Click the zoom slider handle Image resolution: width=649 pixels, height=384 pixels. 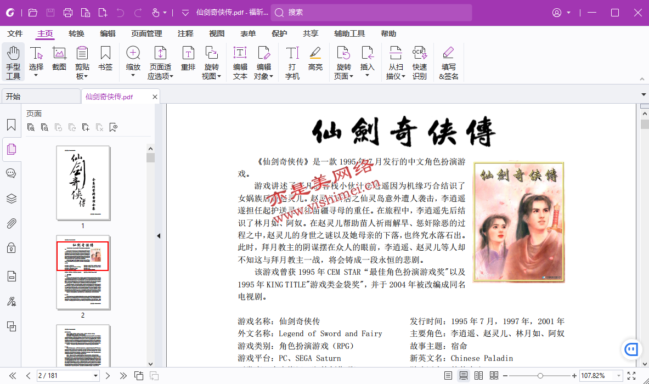point(540,376)
